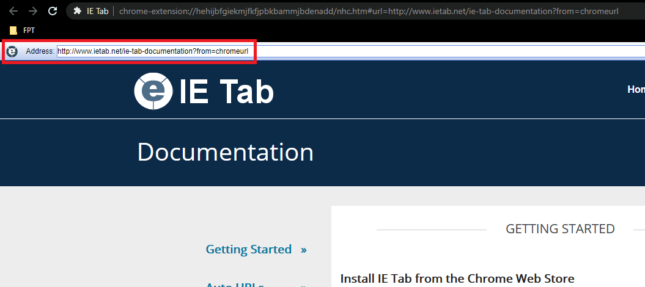This screenshot has width=645, height=287.
Task: Reload the page with refresh icon
Action: 53,11
